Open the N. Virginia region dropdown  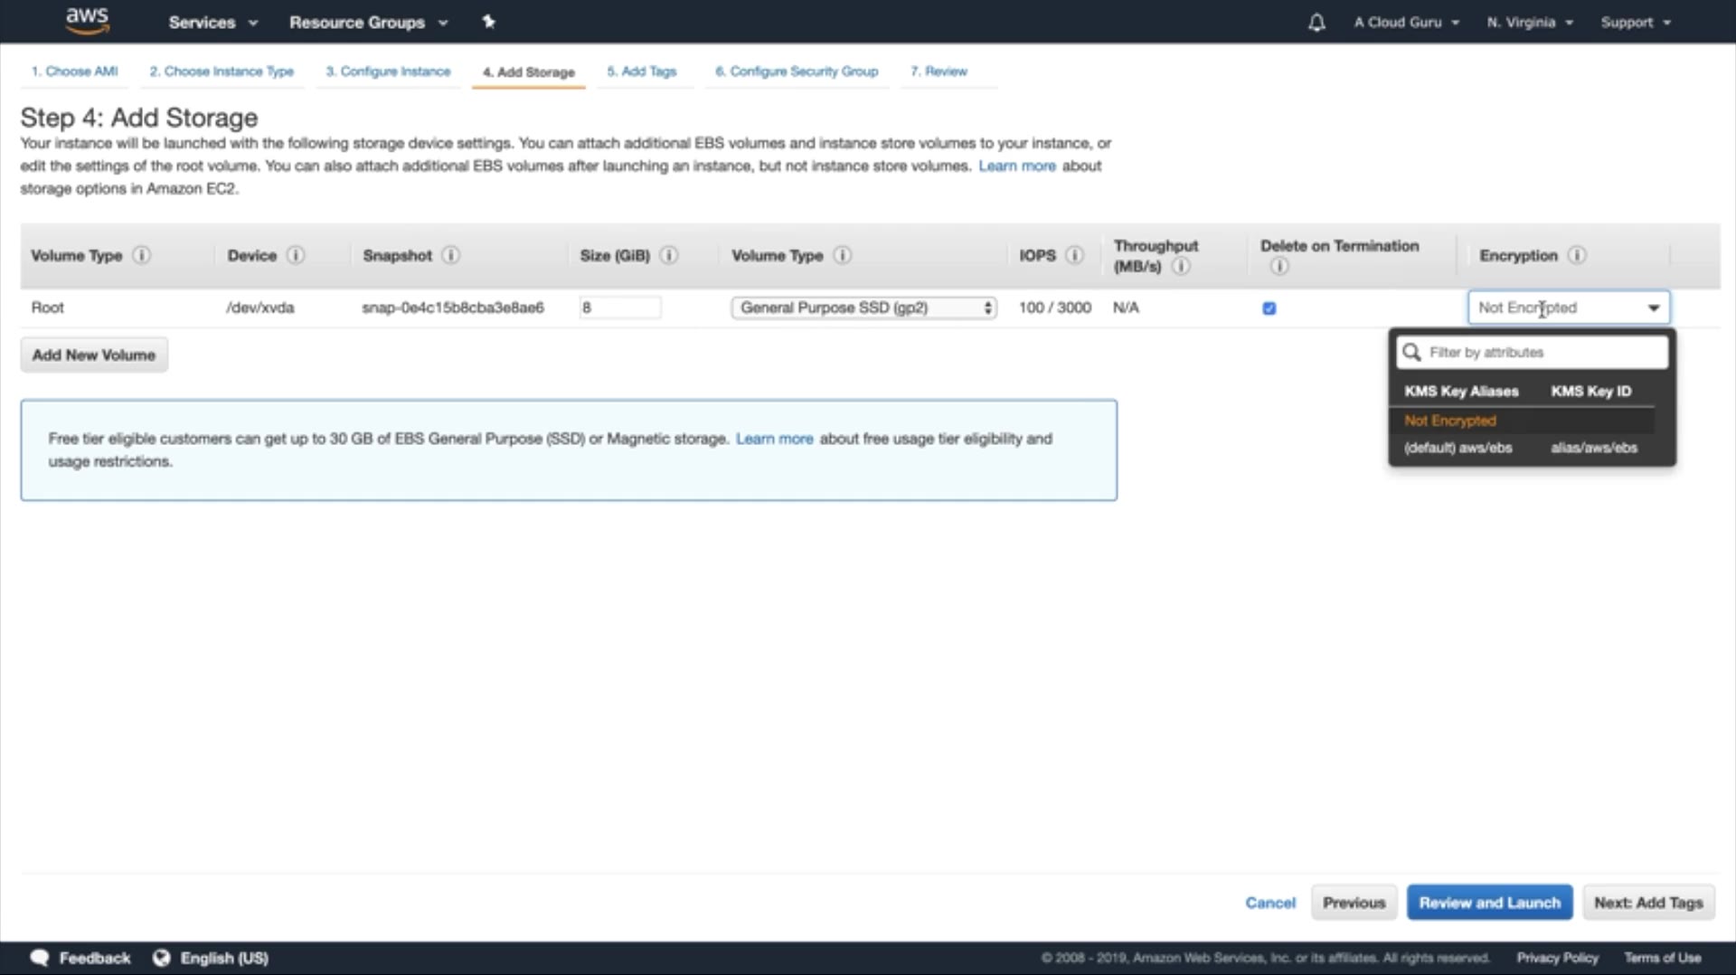coord(1530,23)
